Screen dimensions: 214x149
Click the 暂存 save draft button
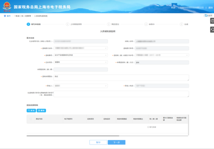click(x=98, y=142)
